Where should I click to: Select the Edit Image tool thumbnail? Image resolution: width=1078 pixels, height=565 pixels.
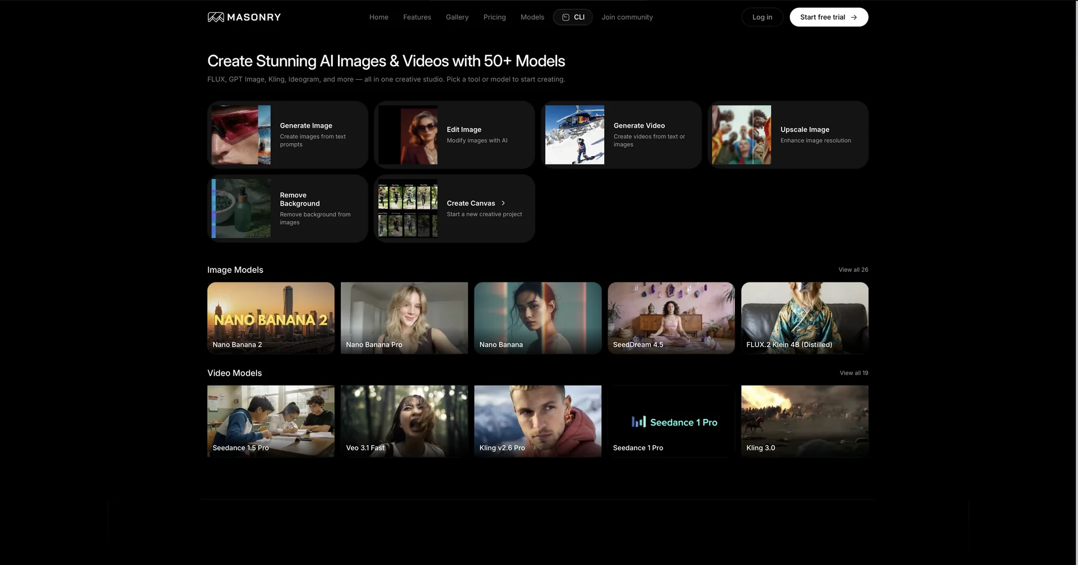click(x=408, y=135)
